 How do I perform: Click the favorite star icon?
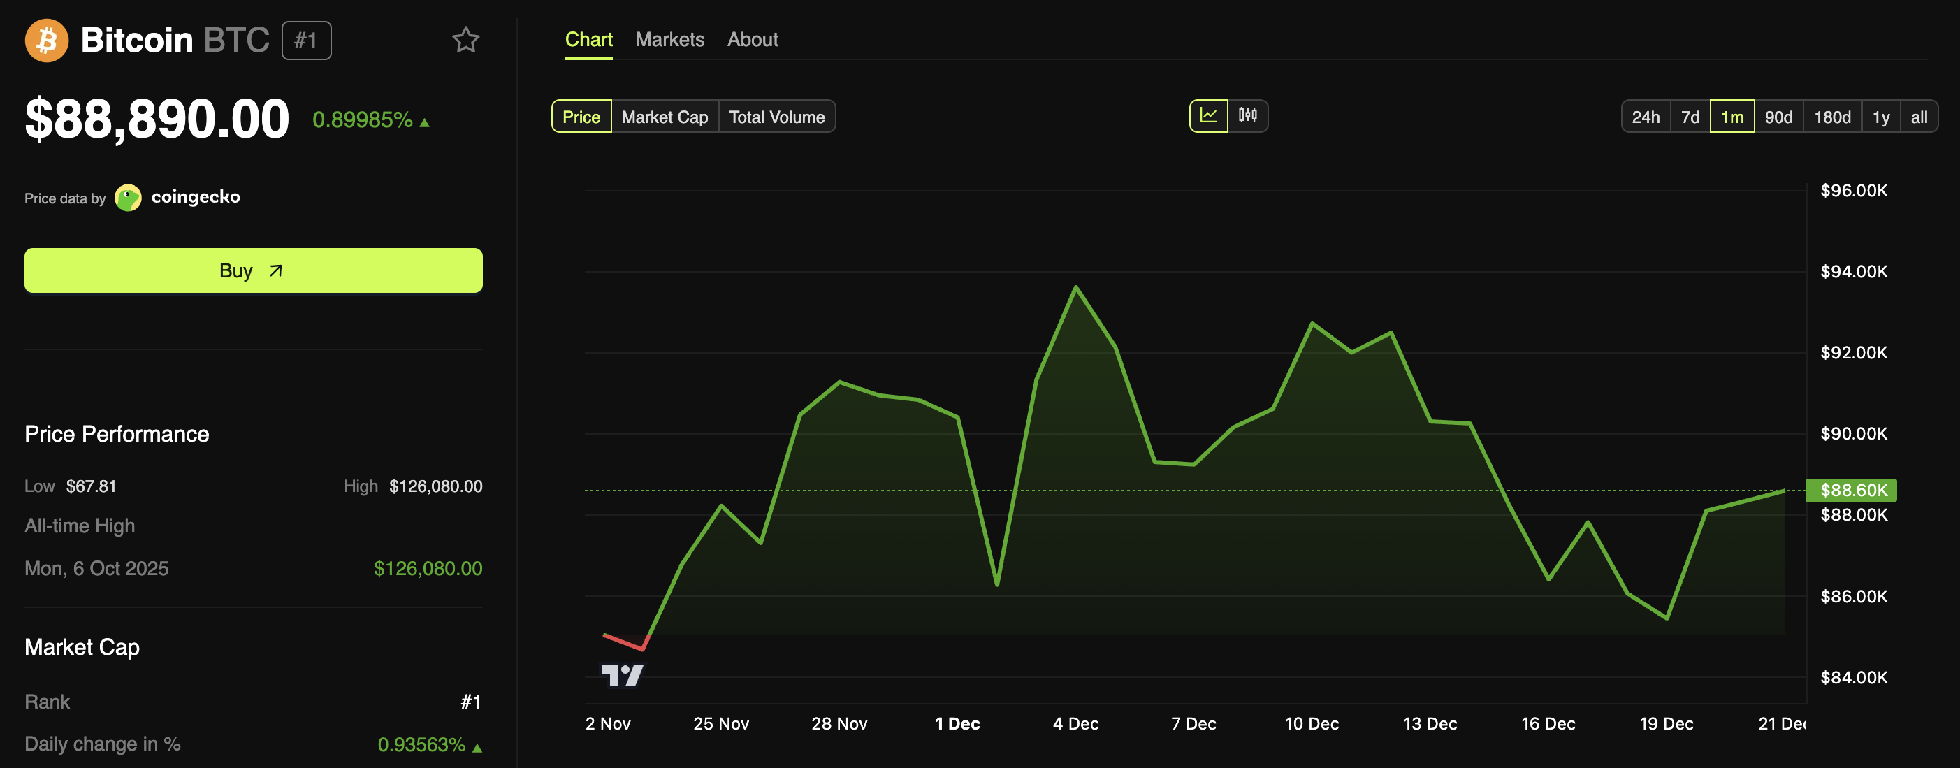tap(465, 40)
